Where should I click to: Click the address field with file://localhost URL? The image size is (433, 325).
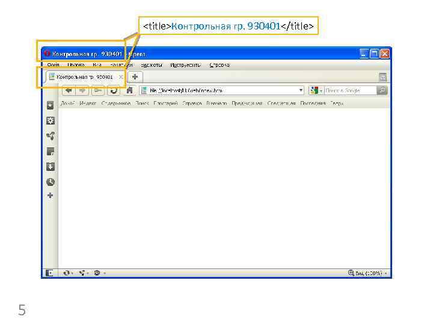(222, 90)
